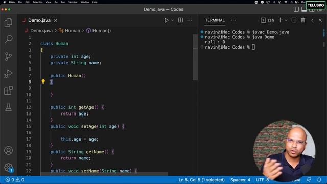This screenshot has height=184, width=327.
Task: Click the feedback icon in status bar
Action: click(x=309, y=180)
